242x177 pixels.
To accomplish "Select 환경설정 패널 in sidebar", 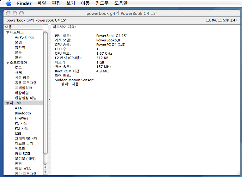I will (x=26, y=98).
